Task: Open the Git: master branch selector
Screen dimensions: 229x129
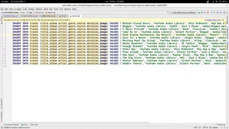Action: 214,128
